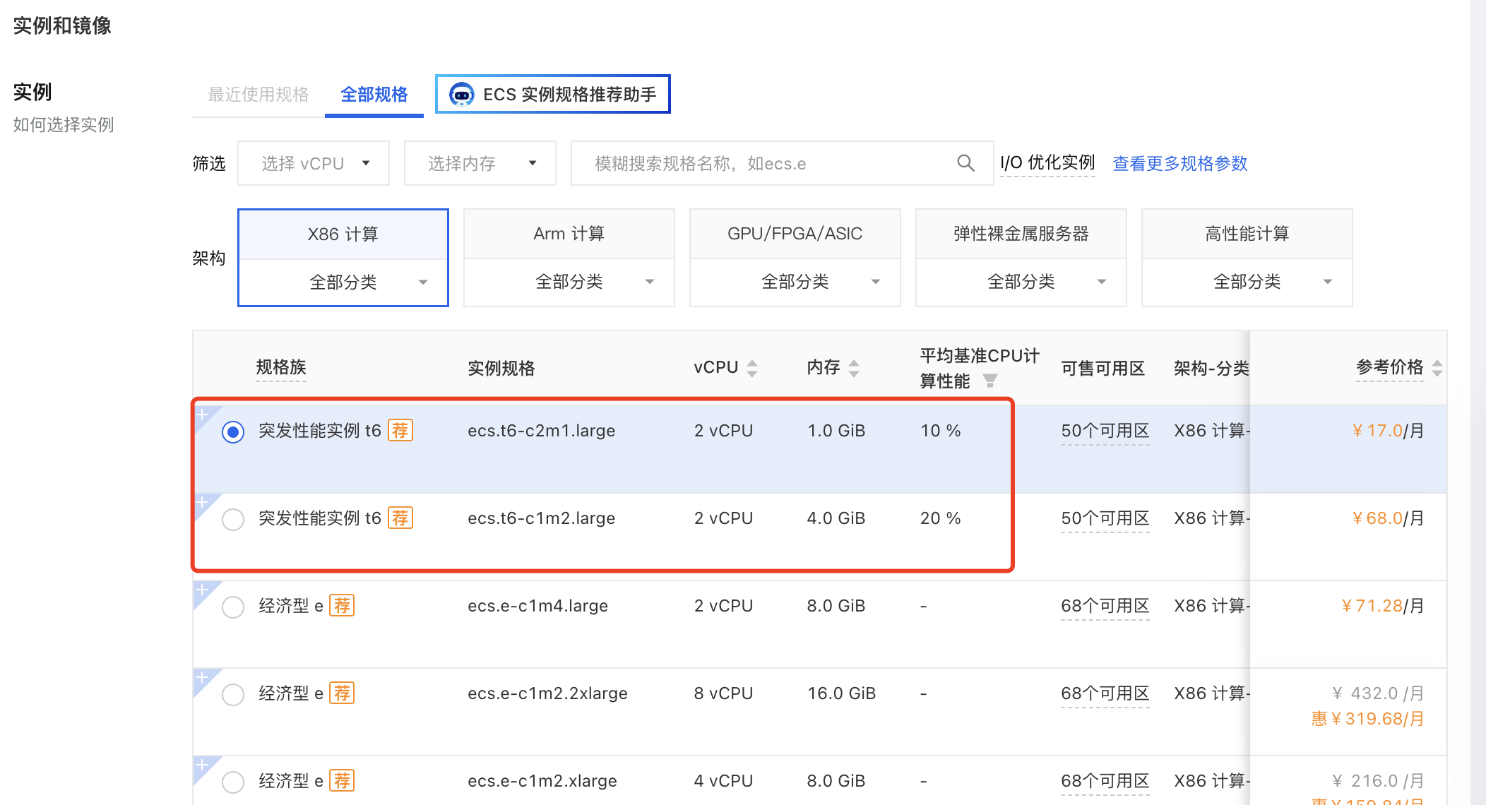This screenshot has width=1486, height=805.
Task: Click 68个可用区 for ecs.e-c1m2.xlarge
Action: coord(1105,781)
